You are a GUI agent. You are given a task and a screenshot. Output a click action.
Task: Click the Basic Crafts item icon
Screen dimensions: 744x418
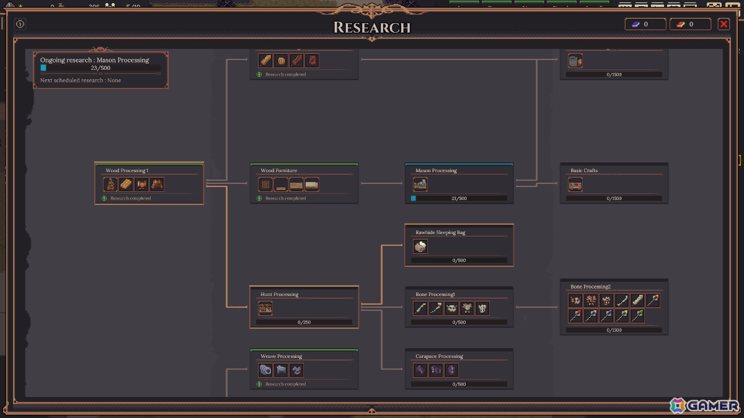click(x=575, y=185)
